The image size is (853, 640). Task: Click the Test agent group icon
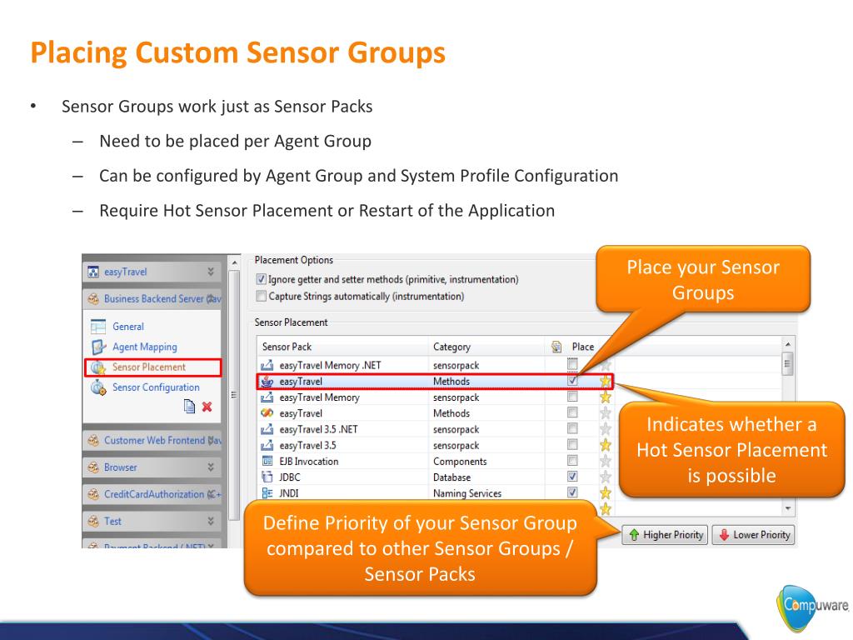93,522
